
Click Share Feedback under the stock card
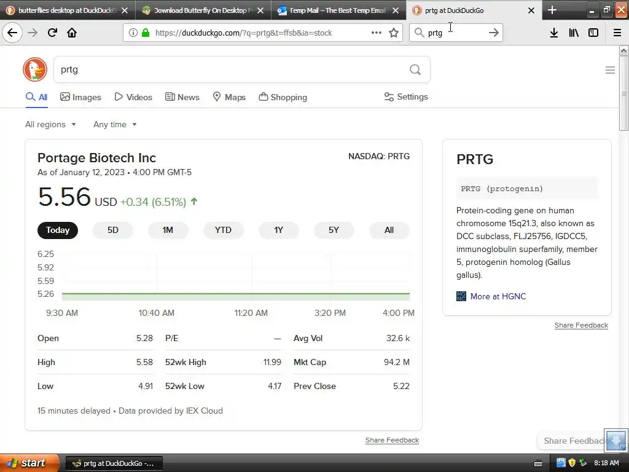[392, 440]
